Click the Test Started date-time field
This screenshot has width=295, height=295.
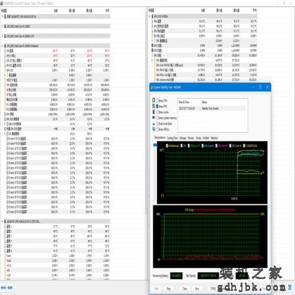coord(208,276)
